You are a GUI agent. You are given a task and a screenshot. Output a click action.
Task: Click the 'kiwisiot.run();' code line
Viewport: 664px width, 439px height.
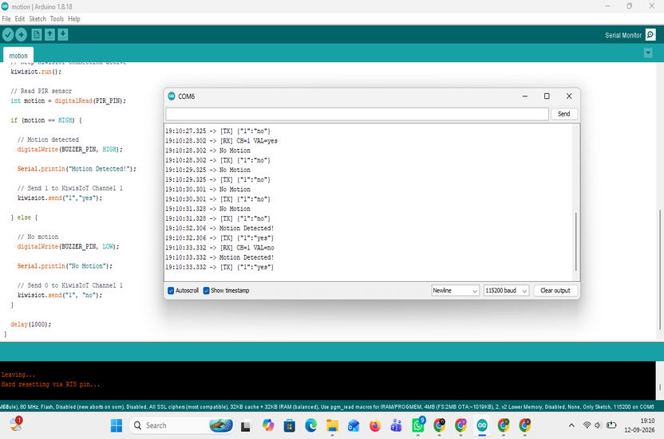coord(36,72)
